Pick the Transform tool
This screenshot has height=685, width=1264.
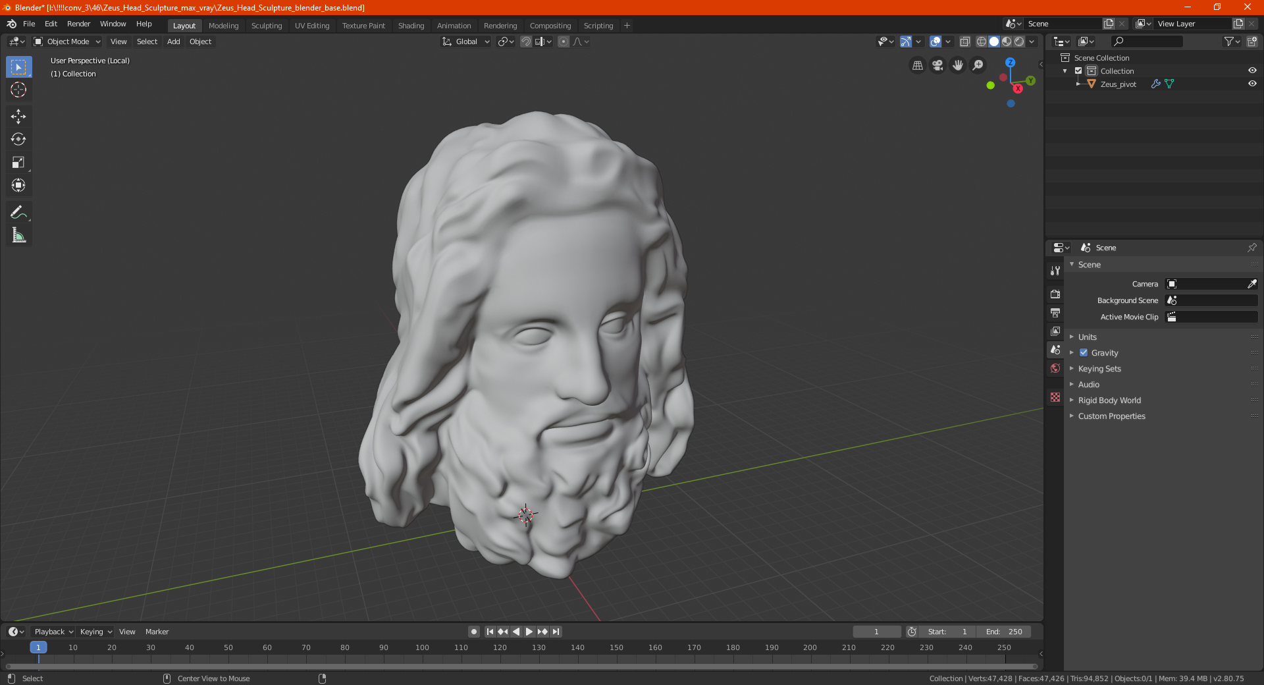click(x=18, y=186)
